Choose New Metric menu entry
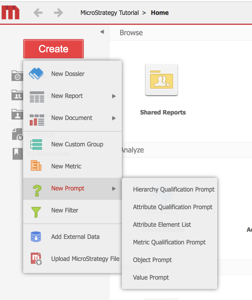 coord(66,166)
